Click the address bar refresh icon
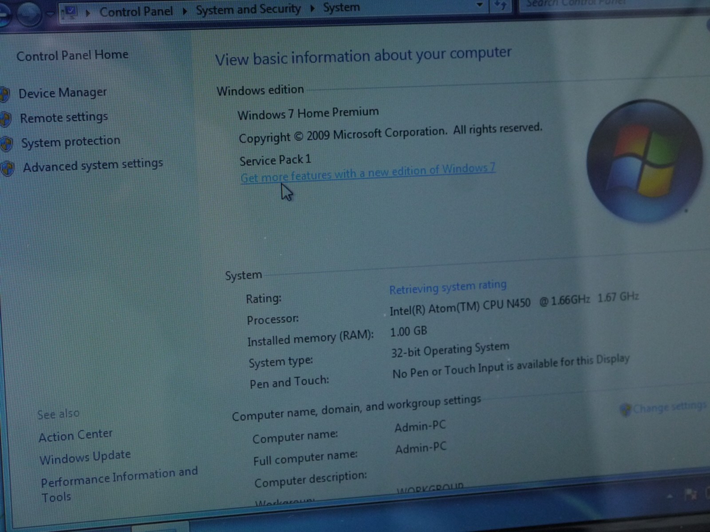710x532 pixels. 500,5
